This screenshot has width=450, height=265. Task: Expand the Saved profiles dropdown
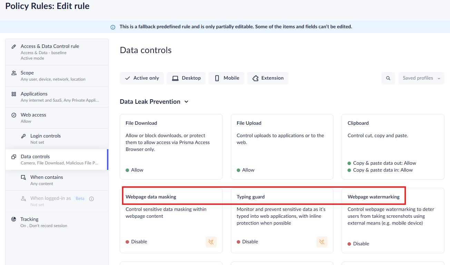point(421,78)
